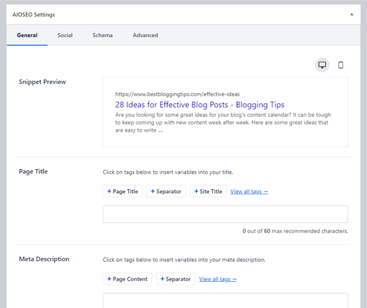
Task: Switch to desktop snippet preview icon
Action: (322, 65)
